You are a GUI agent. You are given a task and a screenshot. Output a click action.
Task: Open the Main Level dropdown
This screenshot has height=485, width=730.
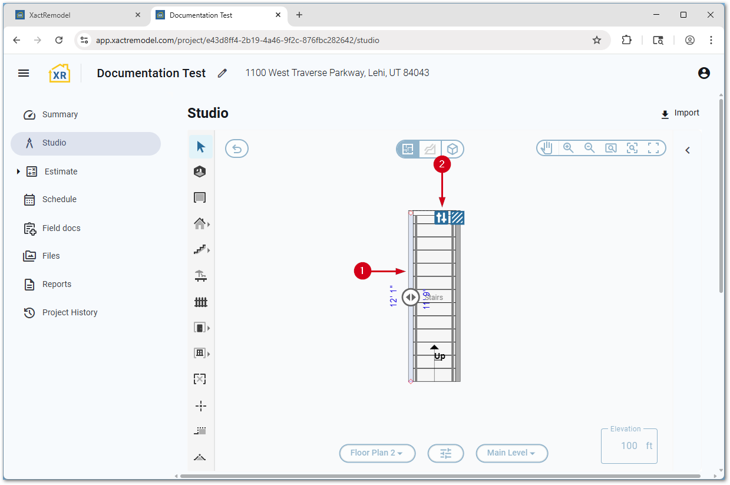(511, 453)
